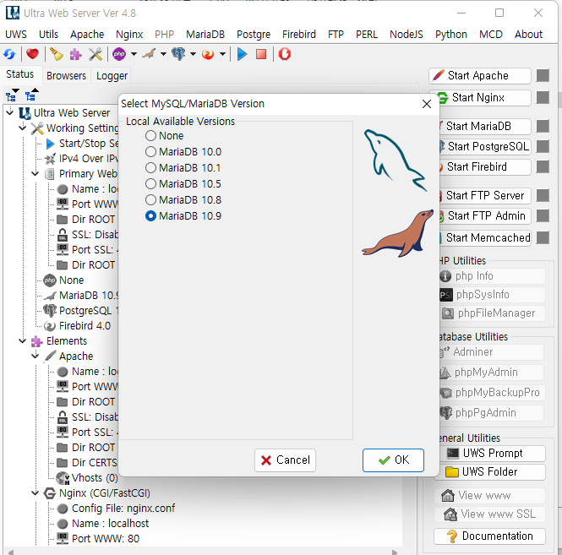Click the red heart toolbar icon
This screenshot has height=555, width=562.
(x=32, y=54)
